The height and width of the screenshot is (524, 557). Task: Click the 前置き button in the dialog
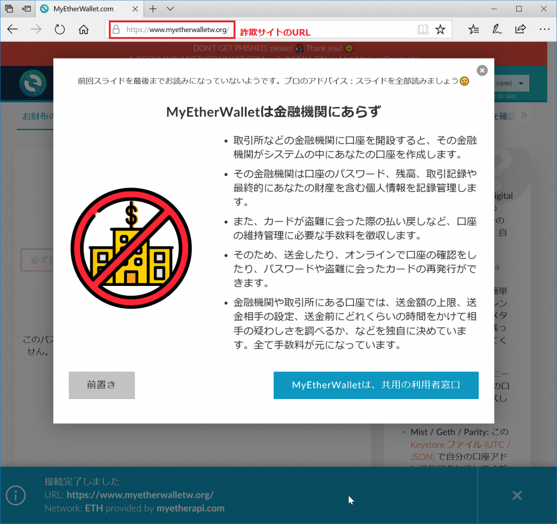[102, 385]
